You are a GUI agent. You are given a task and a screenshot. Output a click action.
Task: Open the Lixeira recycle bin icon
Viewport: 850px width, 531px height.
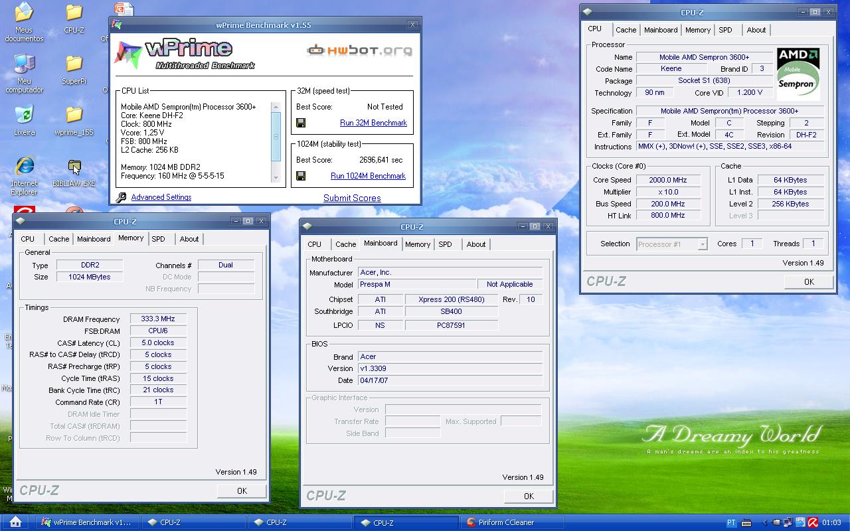tap(24, 121)
